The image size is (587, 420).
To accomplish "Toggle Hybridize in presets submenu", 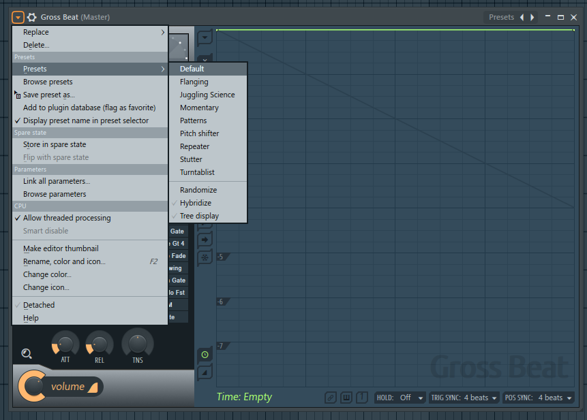I will click(x=208, y=203).
